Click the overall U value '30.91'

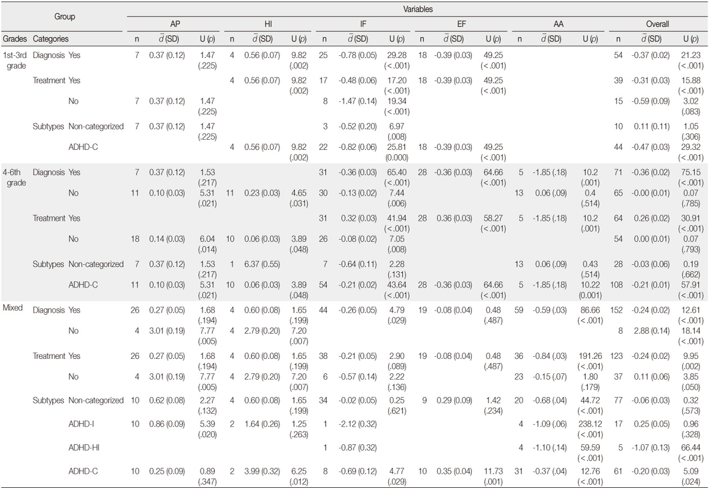(x=691, y=219)
